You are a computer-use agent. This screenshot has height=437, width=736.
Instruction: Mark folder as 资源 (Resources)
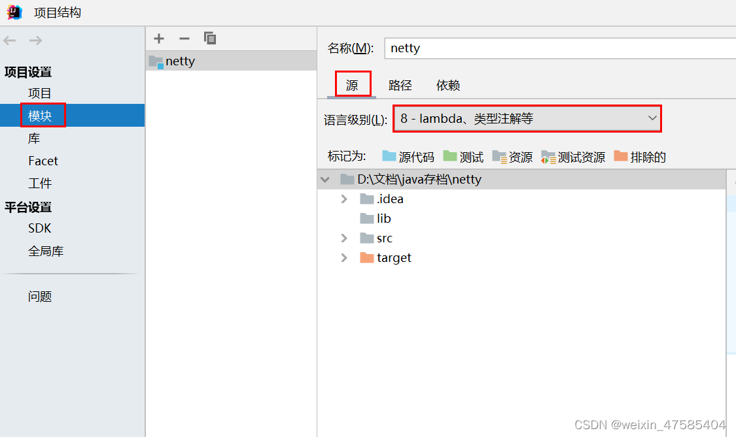tap(512, 157)
